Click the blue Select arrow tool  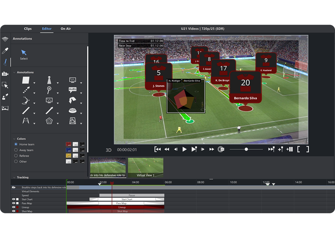coord(24,53)
